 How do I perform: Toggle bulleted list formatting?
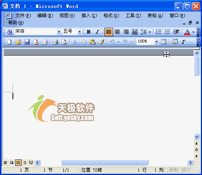[167, 32]
